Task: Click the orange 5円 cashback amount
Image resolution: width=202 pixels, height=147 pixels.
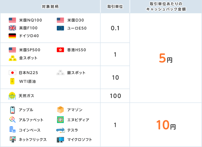Action: (166, 58)
